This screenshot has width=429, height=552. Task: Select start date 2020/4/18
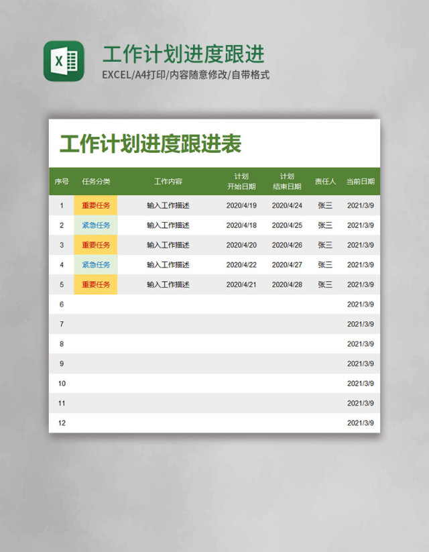coord(241,225)
